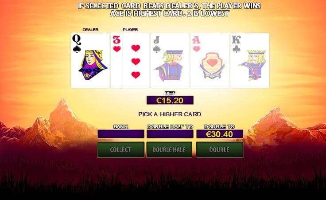
Task: Select the 3 of Hearts player card
Action: point(130,60)
